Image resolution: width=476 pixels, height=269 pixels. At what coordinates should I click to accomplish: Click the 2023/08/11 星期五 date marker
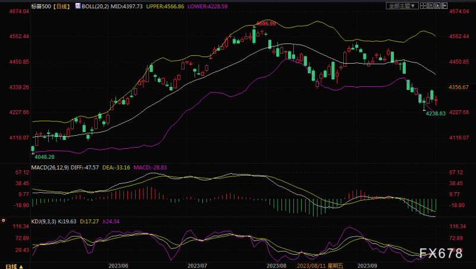tap(320, 266)
